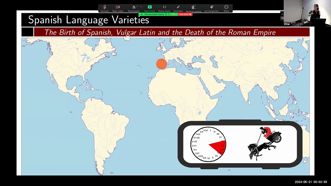Start video using the camera icon
This screenshot has height=186, width=331.
(x=118, y=8)
